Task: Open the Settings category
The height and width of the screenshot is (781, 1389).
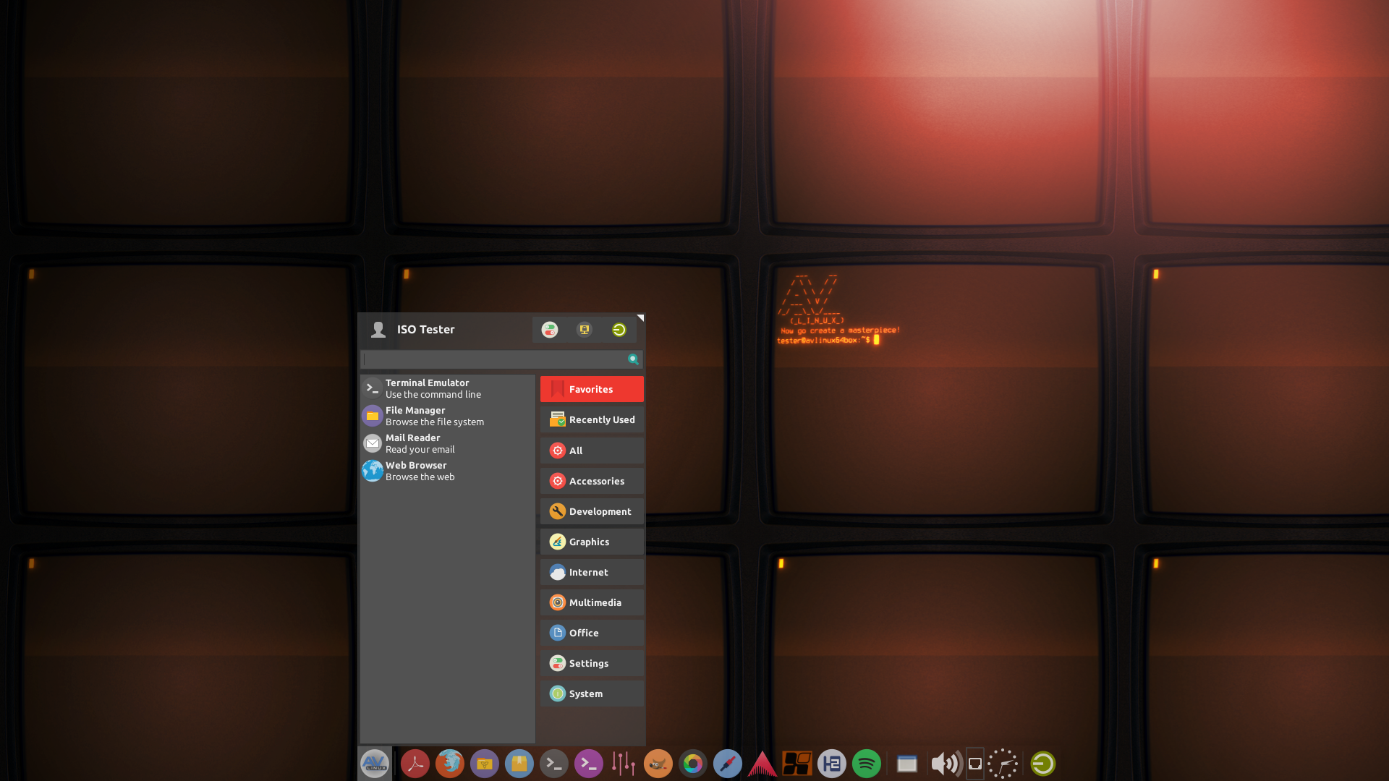Action: [592, 663]
